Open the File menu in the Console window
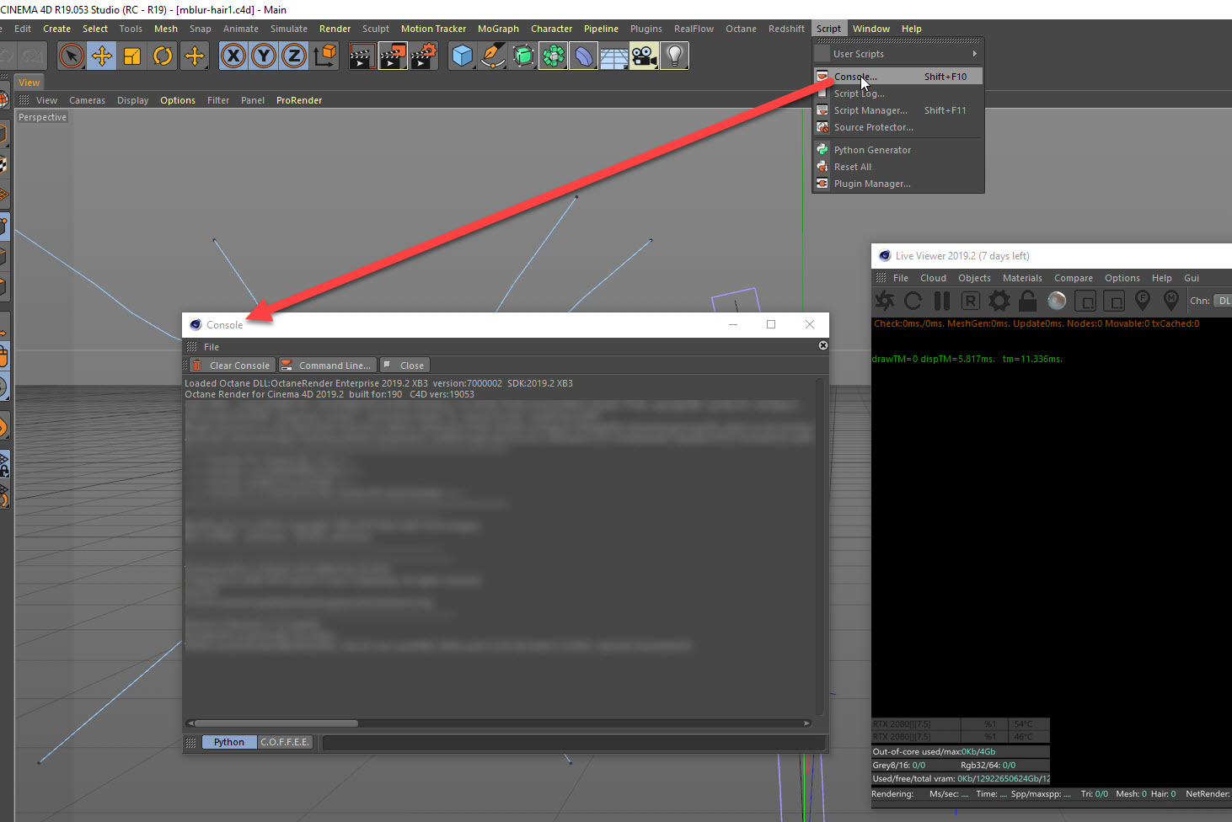Viewport: 1232px width, 822px height. (x=212, y=347)
